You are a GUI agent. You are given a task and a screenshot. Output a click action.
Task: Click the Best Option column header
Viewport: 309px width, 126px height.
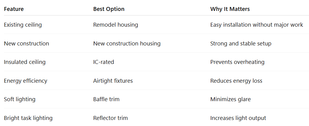[x=109, y=9]
